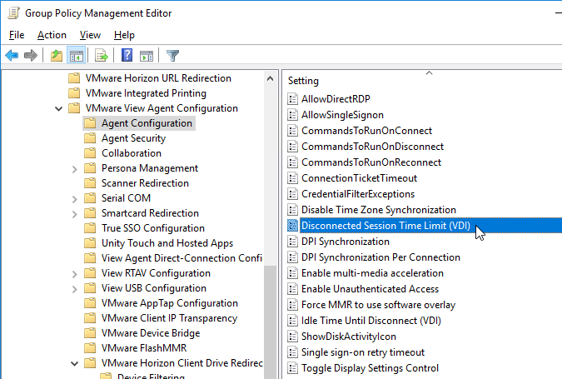Viewport: 562px width, 379px height.
Task: Click the Agent Security folder icon
Action: [90, 138]
